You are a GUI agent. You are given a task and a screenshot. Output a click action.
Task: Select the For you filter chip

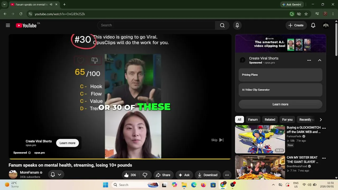click(287, 120)
